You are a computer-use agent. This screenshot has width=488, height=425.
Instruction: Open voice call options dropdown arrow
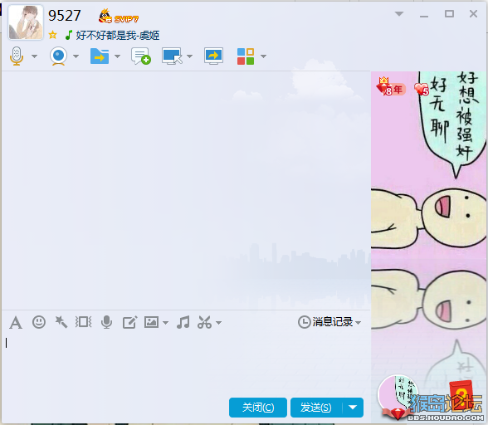click(x=35, y=56)
